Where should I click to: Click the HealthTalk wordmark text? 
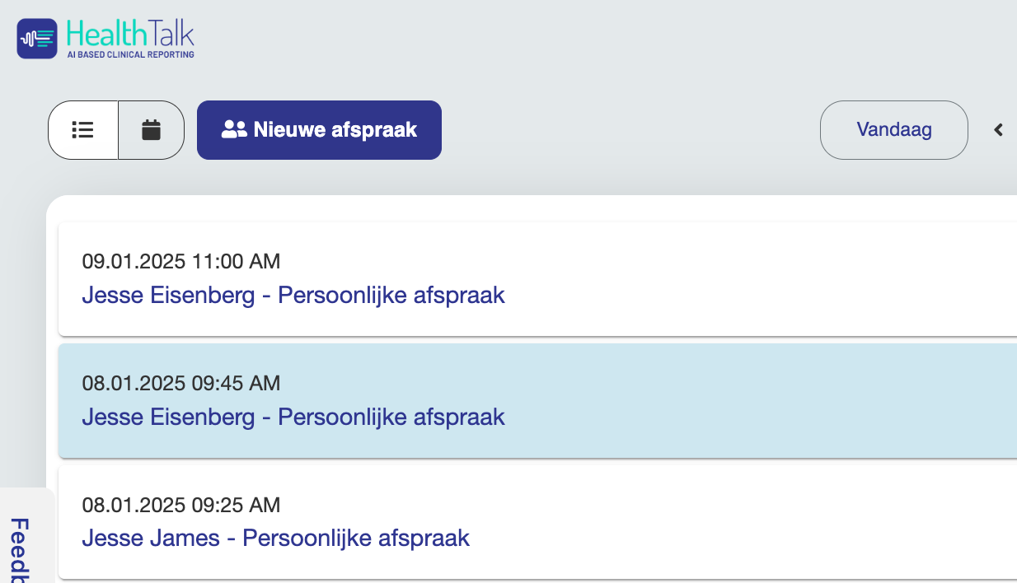click(x=130, y=35)
